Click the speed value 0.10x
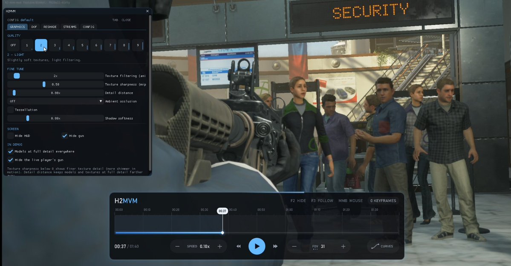The image size is (511, 266). (205, 246)
